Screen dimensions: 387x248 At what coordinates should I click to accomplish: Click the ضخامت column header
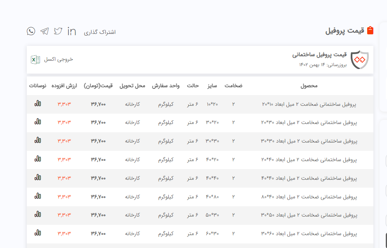[233, 86]
